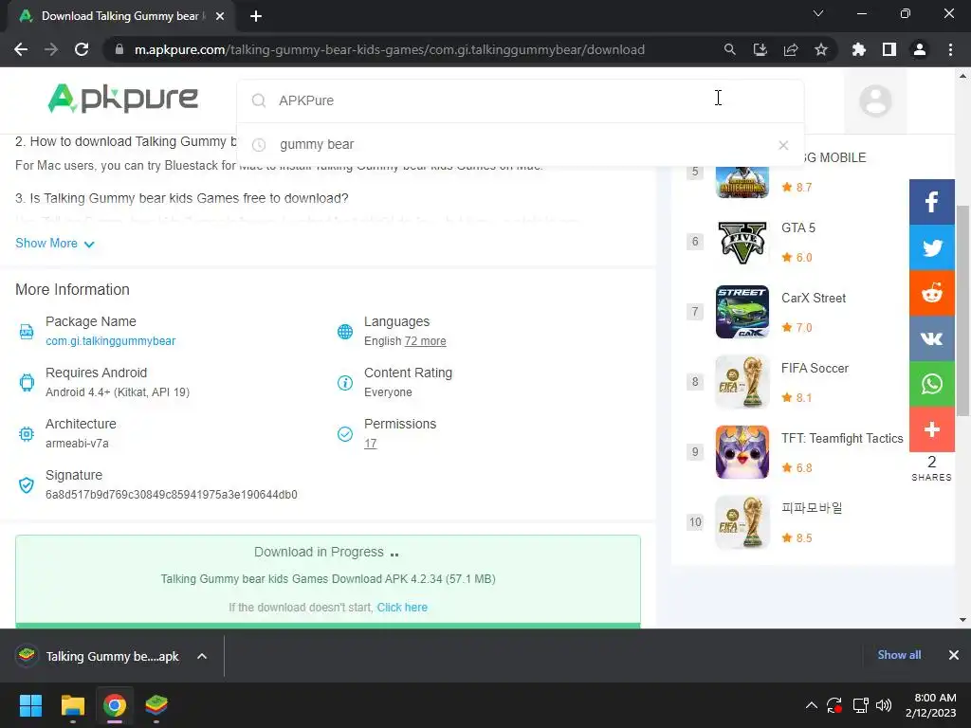971x728 pixels.
Task: Reload the current page
Action: (82, 49)
